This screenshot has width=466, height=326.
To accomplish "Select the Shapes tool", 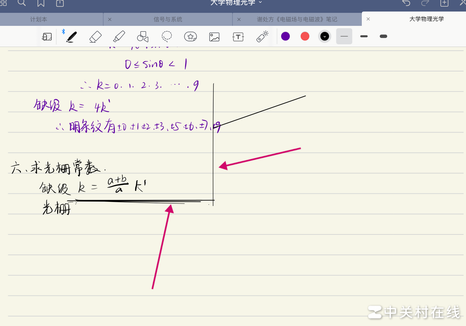I will tap(142, 36).
